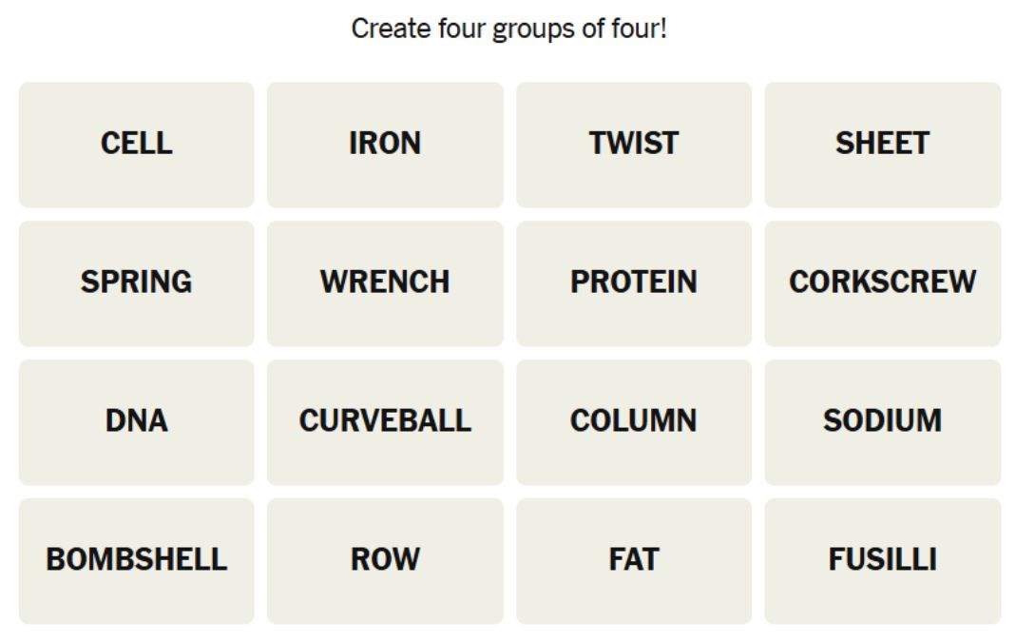Add the nutrient word PROTEIN to selection
This screenshot has height=642, width=1016.
point(634,282)
